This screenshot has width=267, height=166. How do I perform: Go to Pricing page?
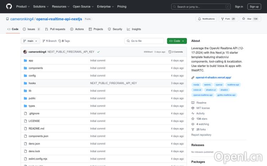click(122, 6)
